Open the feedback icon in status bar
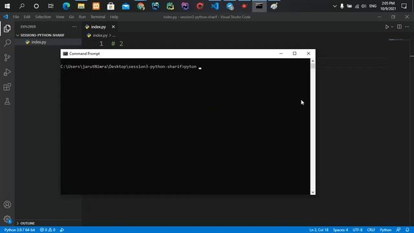This screenshot has height=233, width=414. [x=398, y=230]
